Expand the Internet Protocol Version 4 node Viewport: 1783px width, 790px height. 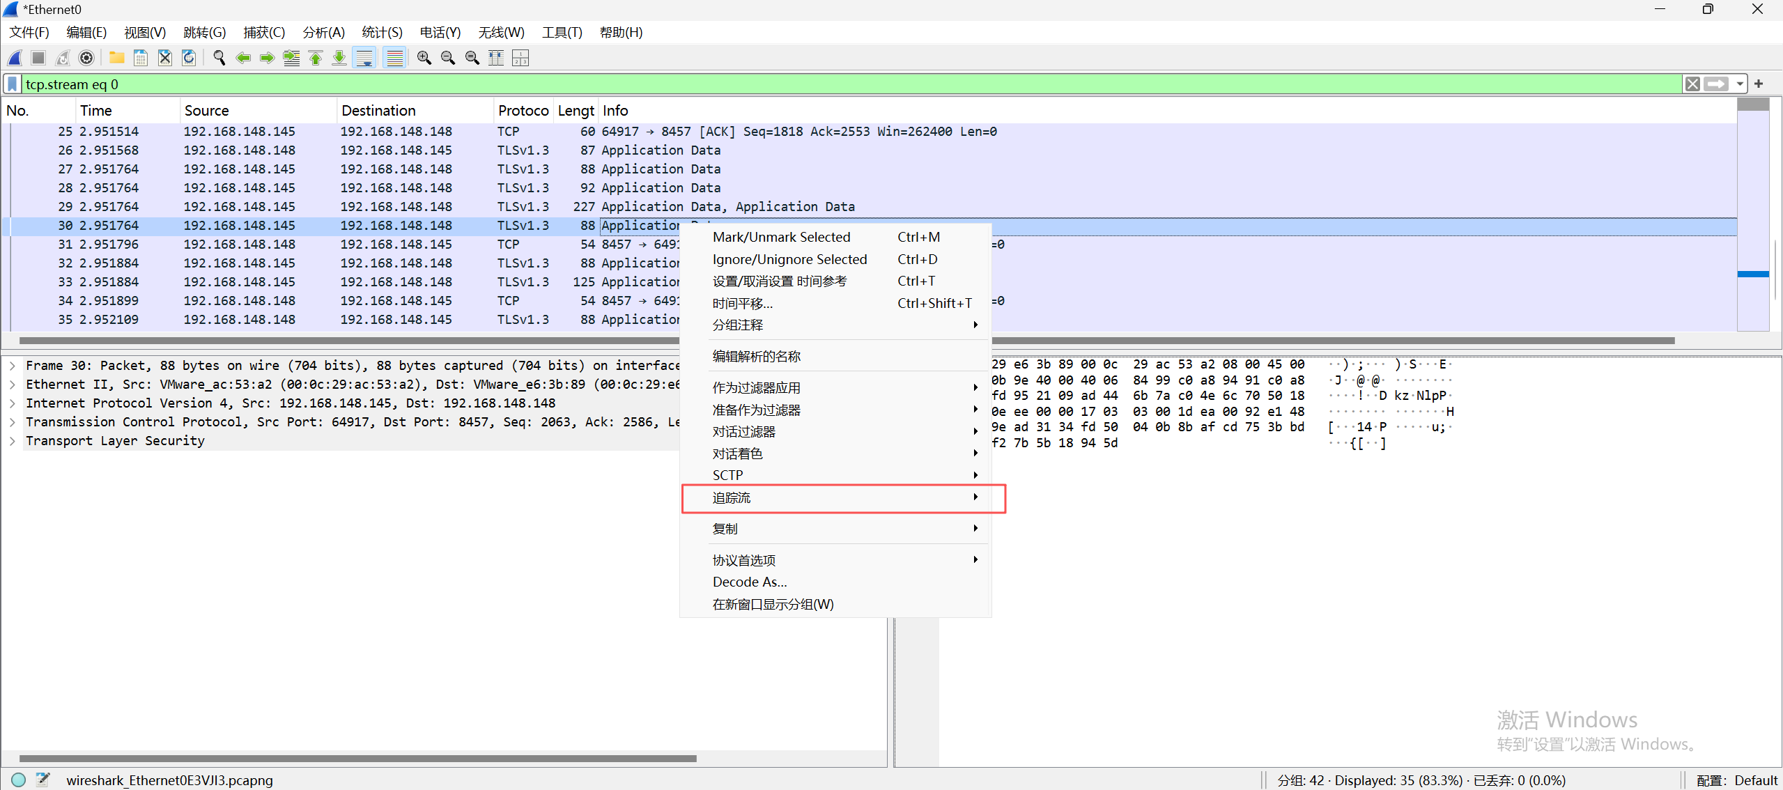pos(13,403)
